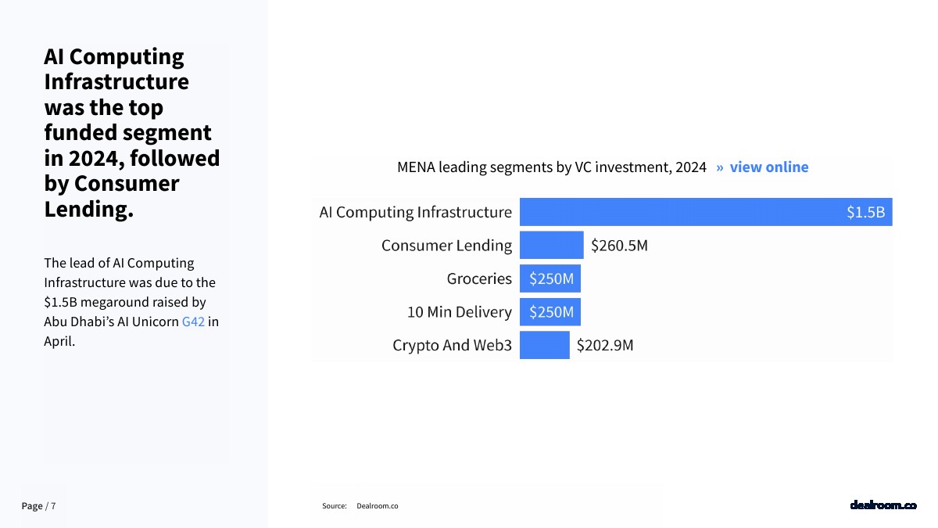Select the Groceries bar
Viewport: 938px width, 528px height.
click(x=550, y=278)
